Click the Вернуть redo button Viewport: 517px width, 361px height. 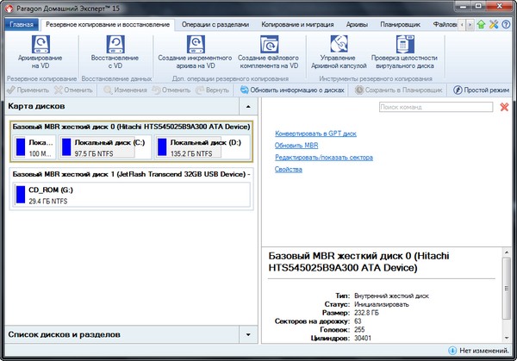[x=213, y=90]
